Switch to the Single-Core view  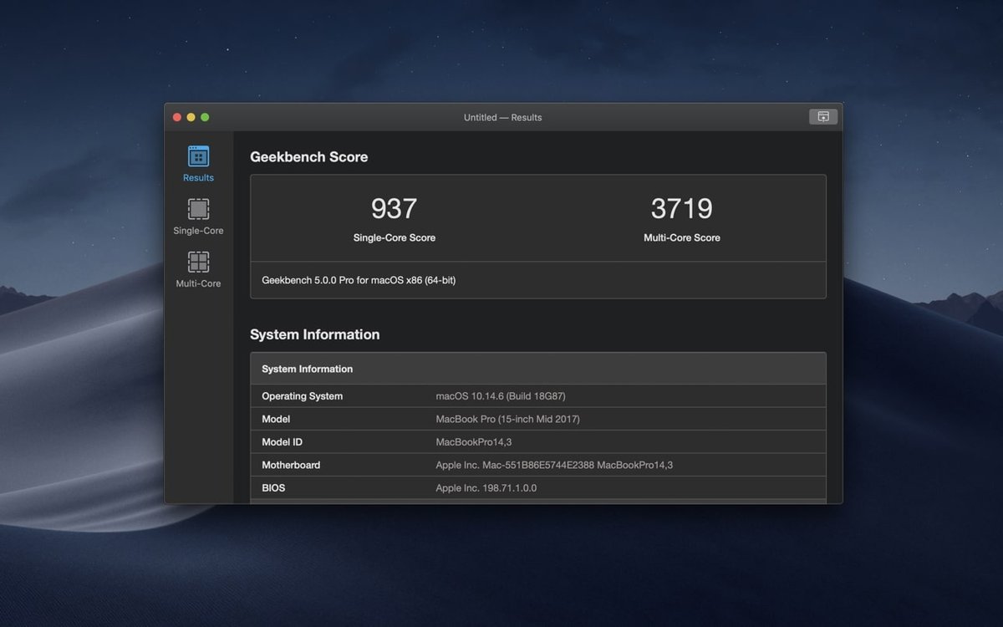198,217
